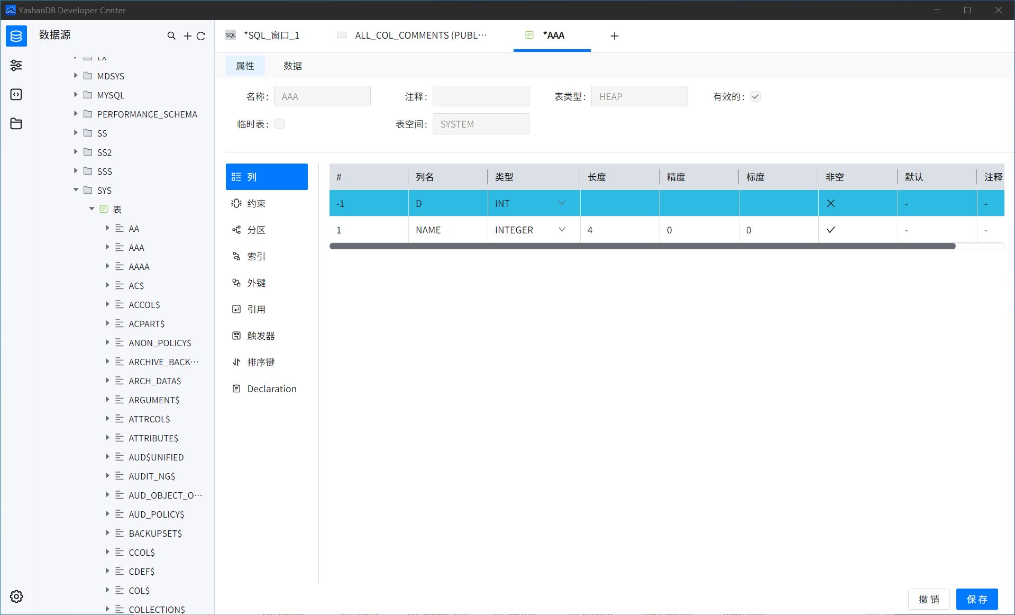The width and height of the screenshot is (1015, 615).
Task: Select the 分区 partition section
Action: (x=267, y=230)
